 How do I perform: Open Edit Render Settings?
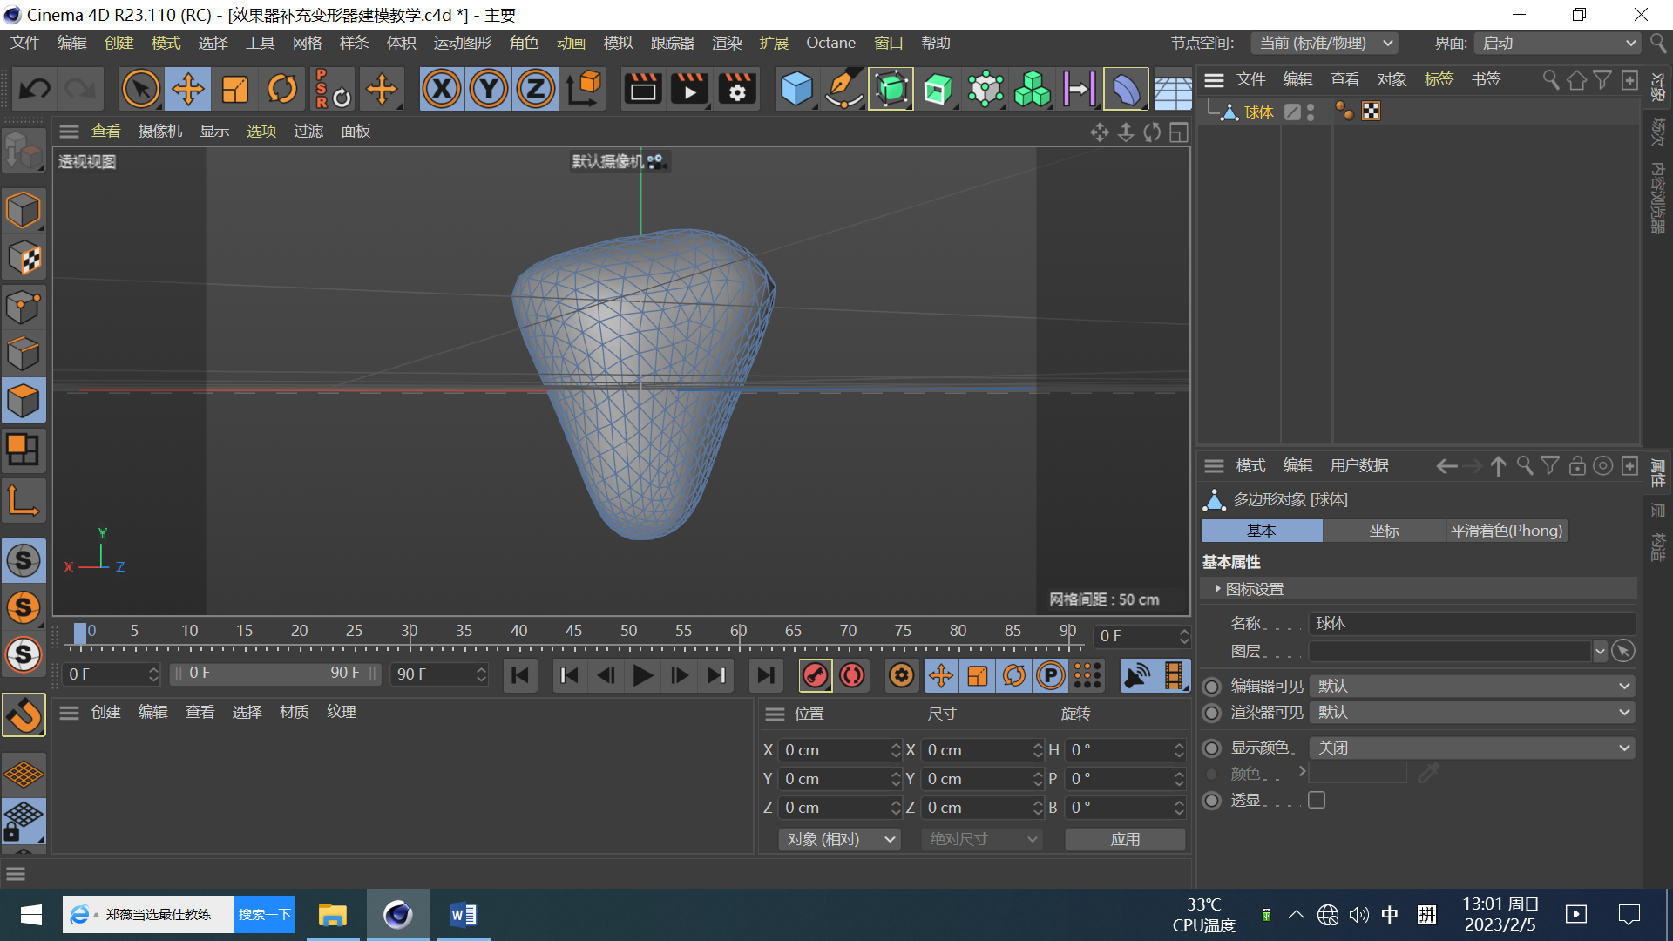(737, 89)
